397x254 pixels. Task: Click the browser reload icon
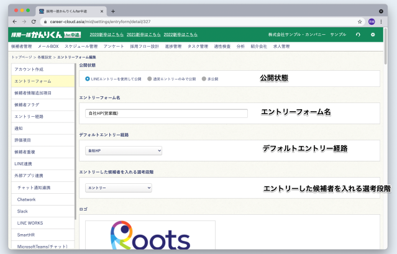(44, 20)
